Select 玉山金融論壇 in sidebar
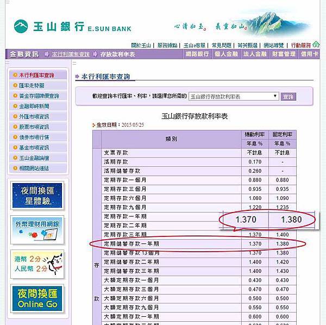Image resolution: width=326 pixels, height=325 pixels. pyautogui.click(x=38, y=158)
